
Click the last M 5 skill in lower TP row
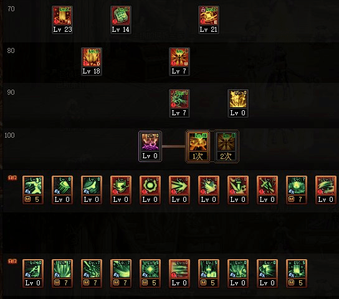[x=297, y=273]
